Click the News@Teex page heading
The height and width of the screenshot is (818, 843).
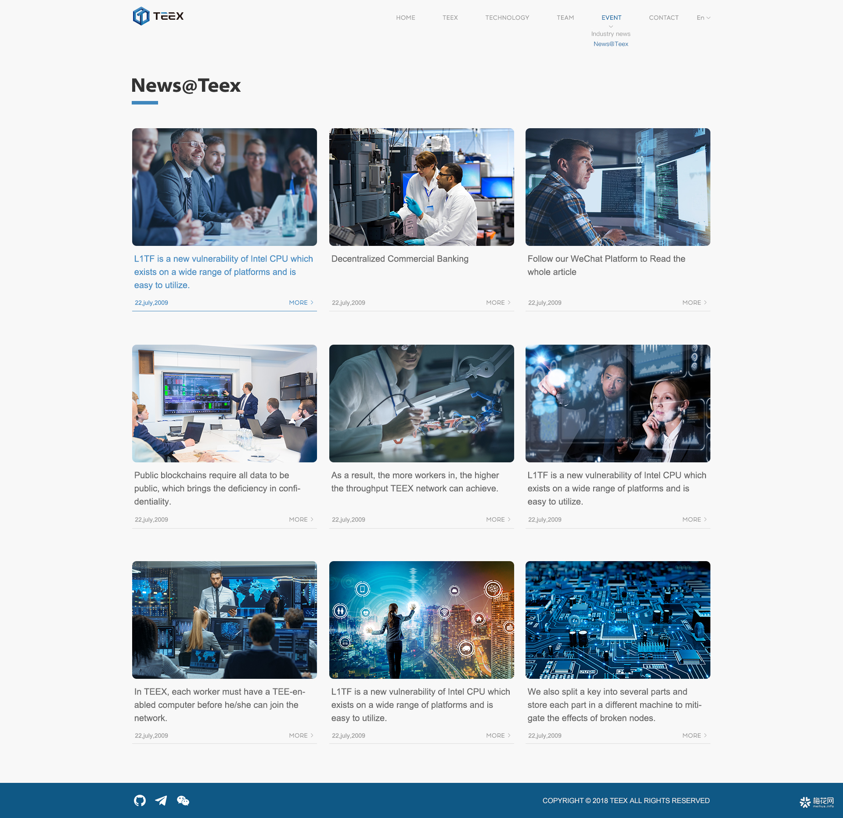[186, 85]
